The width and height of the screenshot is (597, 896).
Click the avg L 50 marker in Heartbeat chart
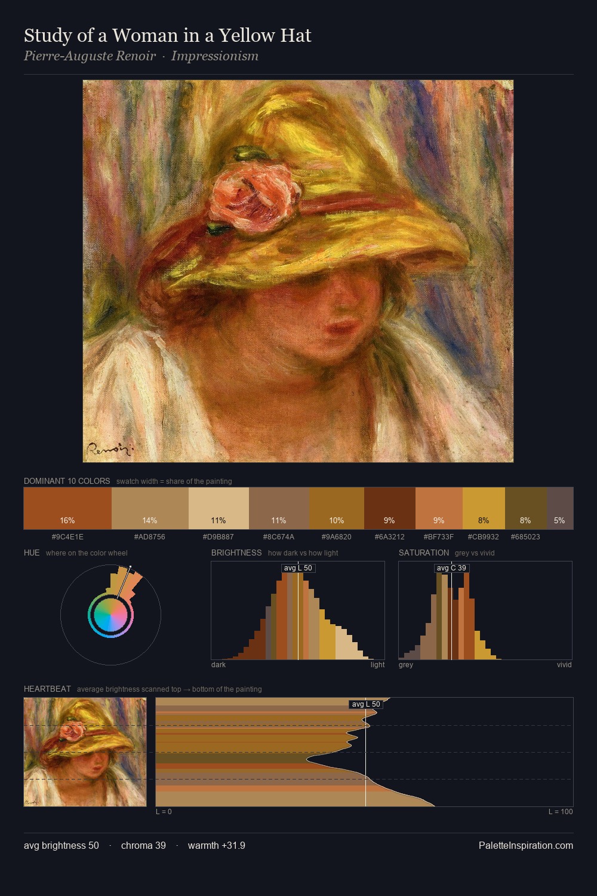pos(366,704)
